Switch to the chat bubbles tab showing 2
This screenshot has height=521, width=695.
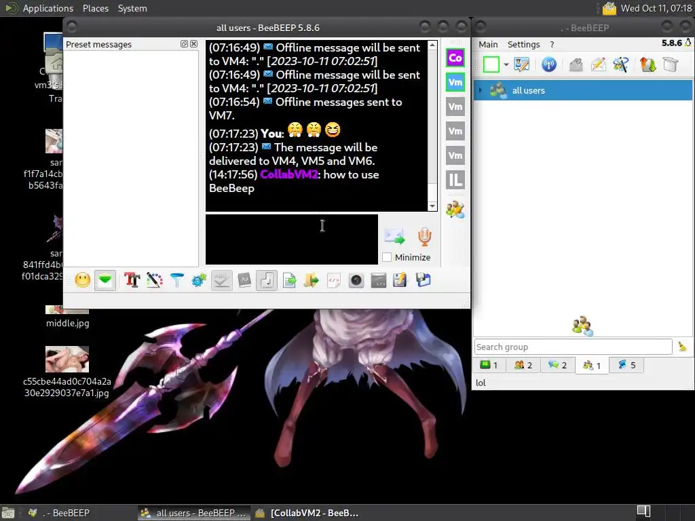(x=558, y=365)
